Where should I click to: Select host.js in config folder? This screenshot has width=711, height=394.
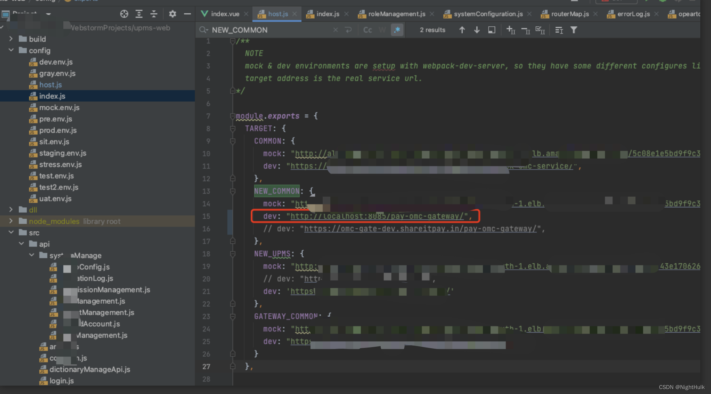pyautogui.click(x=50, y=85)
